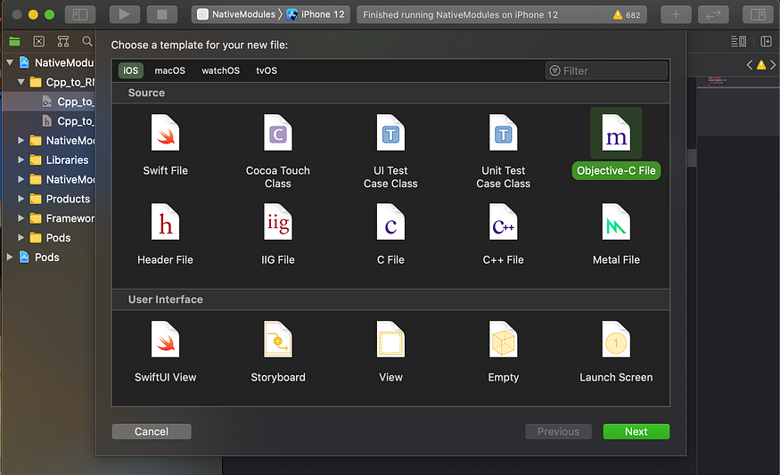Choose the Metal File template
The height and width of the screenshot is (475, 780).
pos(616,233)
